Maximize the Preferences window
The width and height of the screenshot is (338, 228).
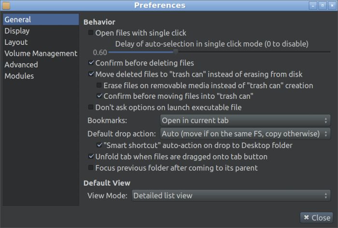[x=322, y=6]
